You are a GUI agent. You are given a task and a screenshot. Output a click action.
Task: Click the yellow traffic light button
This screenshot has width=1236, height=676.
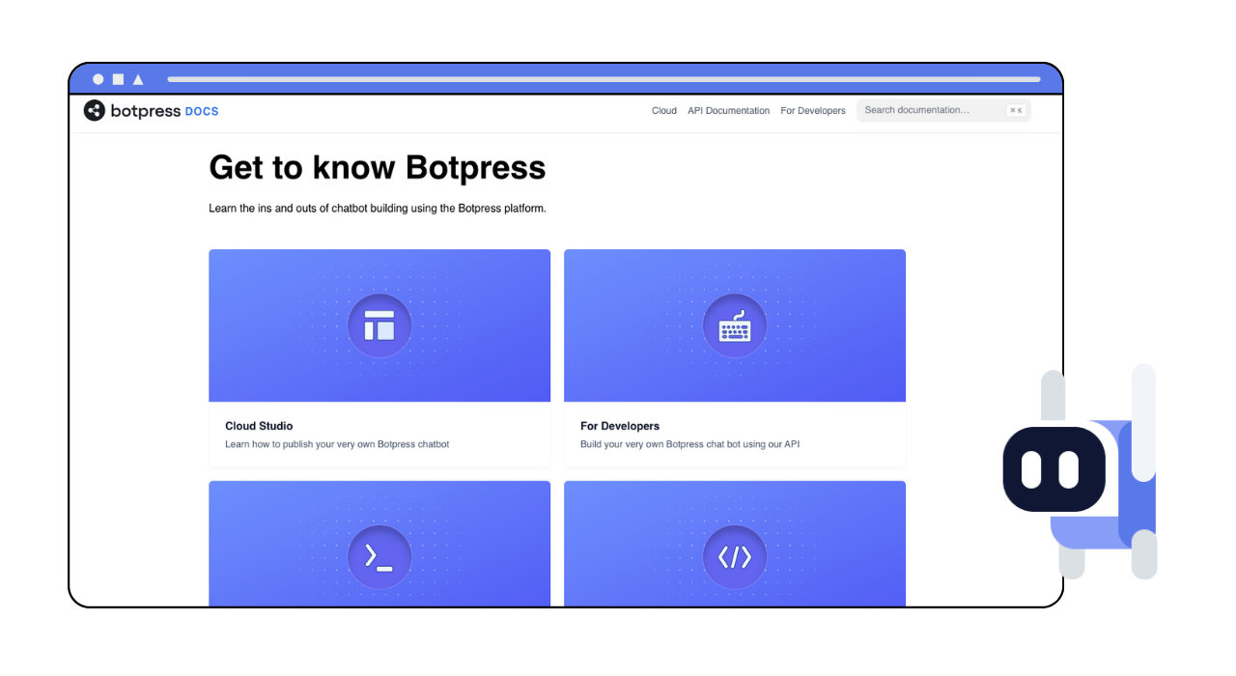pos(117,78)
